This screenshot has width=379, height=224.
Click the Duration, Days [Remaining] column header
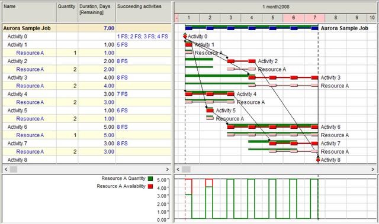click(x=97, y=12)
